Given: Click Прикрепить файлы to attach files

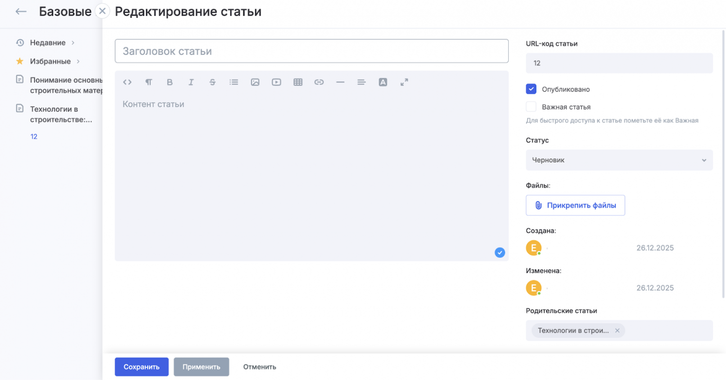Looking at the screenshot, I should (x=575, y=205).
